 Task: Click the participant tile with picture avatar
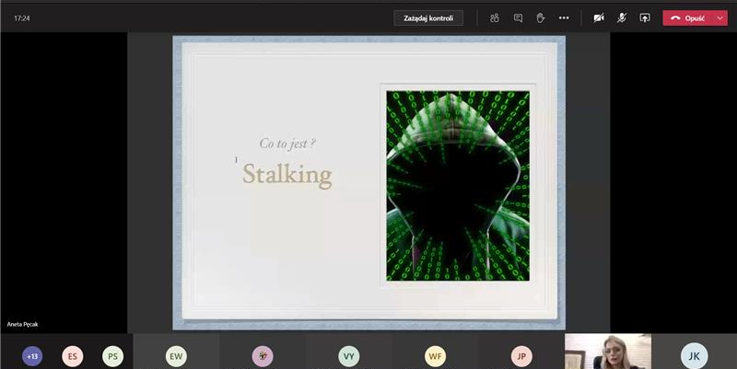point(263,352)
